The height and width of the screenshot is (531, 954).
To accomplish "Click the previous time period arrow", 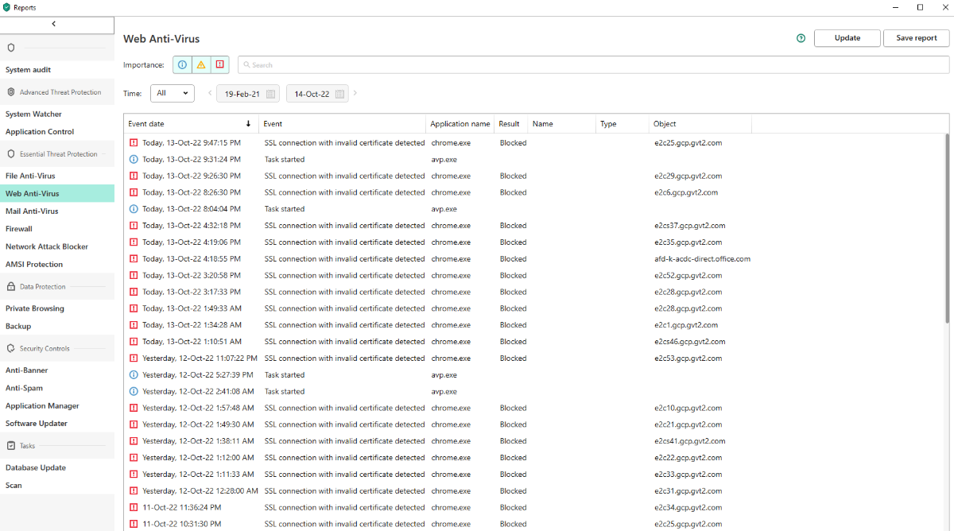I will point(210,93).
